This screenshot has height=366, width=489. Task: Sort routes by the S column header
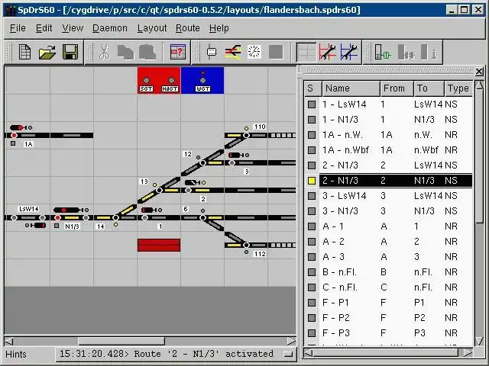coord(313,88)
